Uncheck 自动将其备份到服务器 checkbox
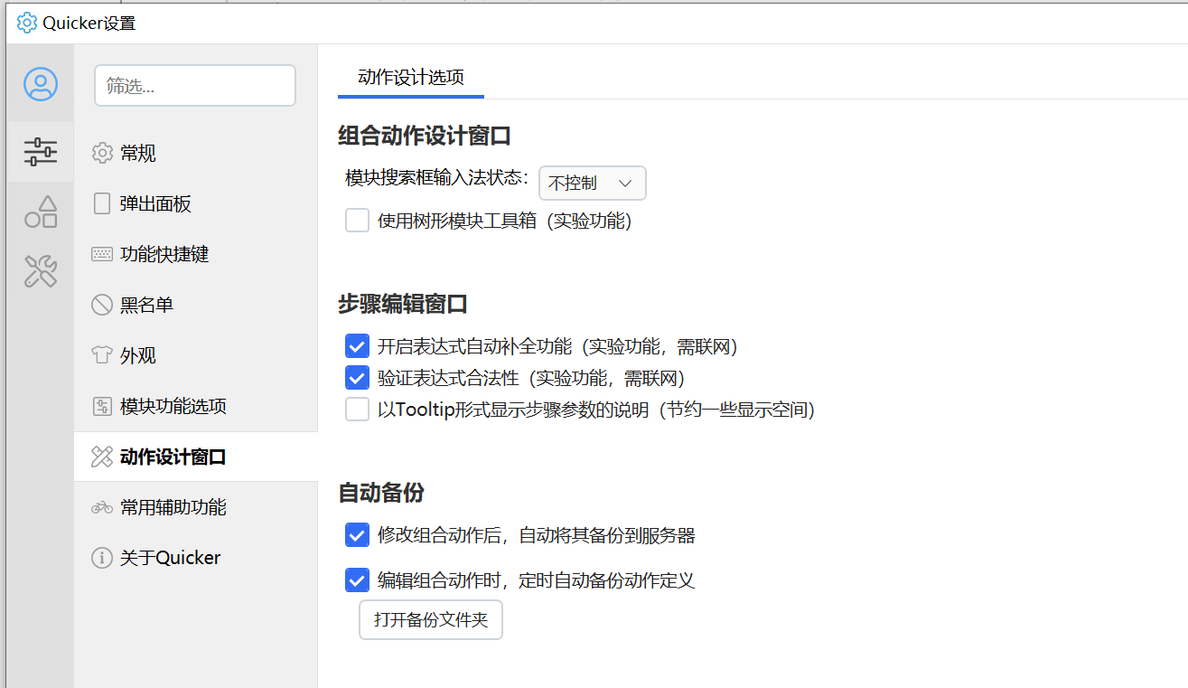Screen dimensions: 1188x688 [358, 535]
